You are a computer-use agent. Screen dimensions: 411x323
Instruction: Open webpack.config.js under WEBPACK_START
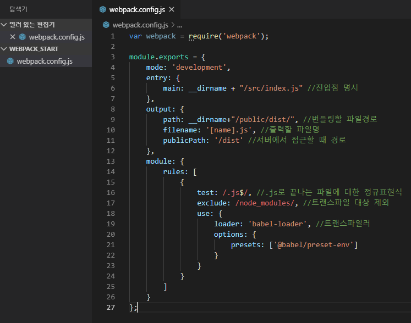coord(45,61)
